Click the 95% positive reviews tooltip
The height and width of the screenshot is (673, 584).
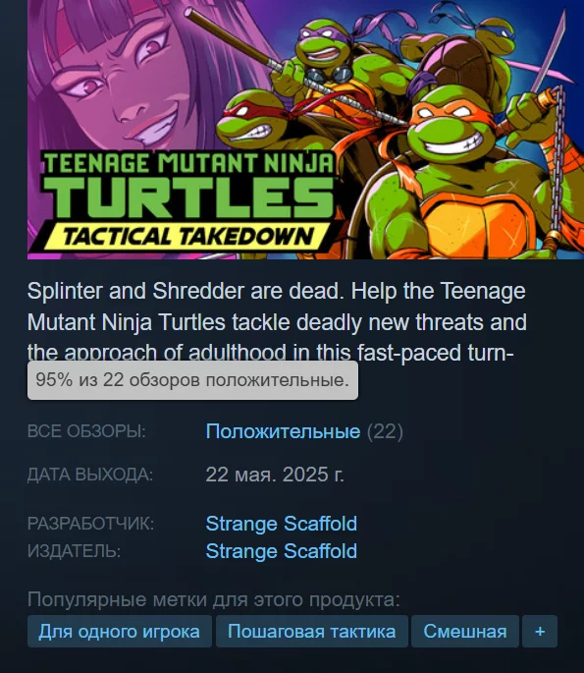tap(192, 380)
